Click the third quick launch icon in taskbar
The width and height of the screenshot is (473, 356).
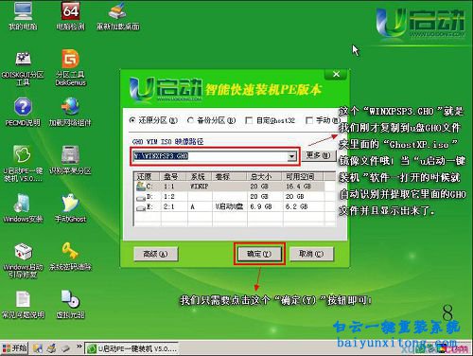65,348
